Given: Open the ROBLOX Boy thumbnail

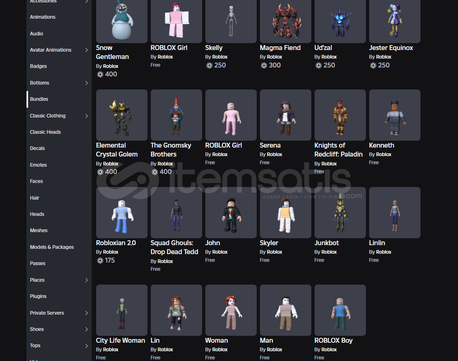Looking at the screenshot, I should 340,310.
